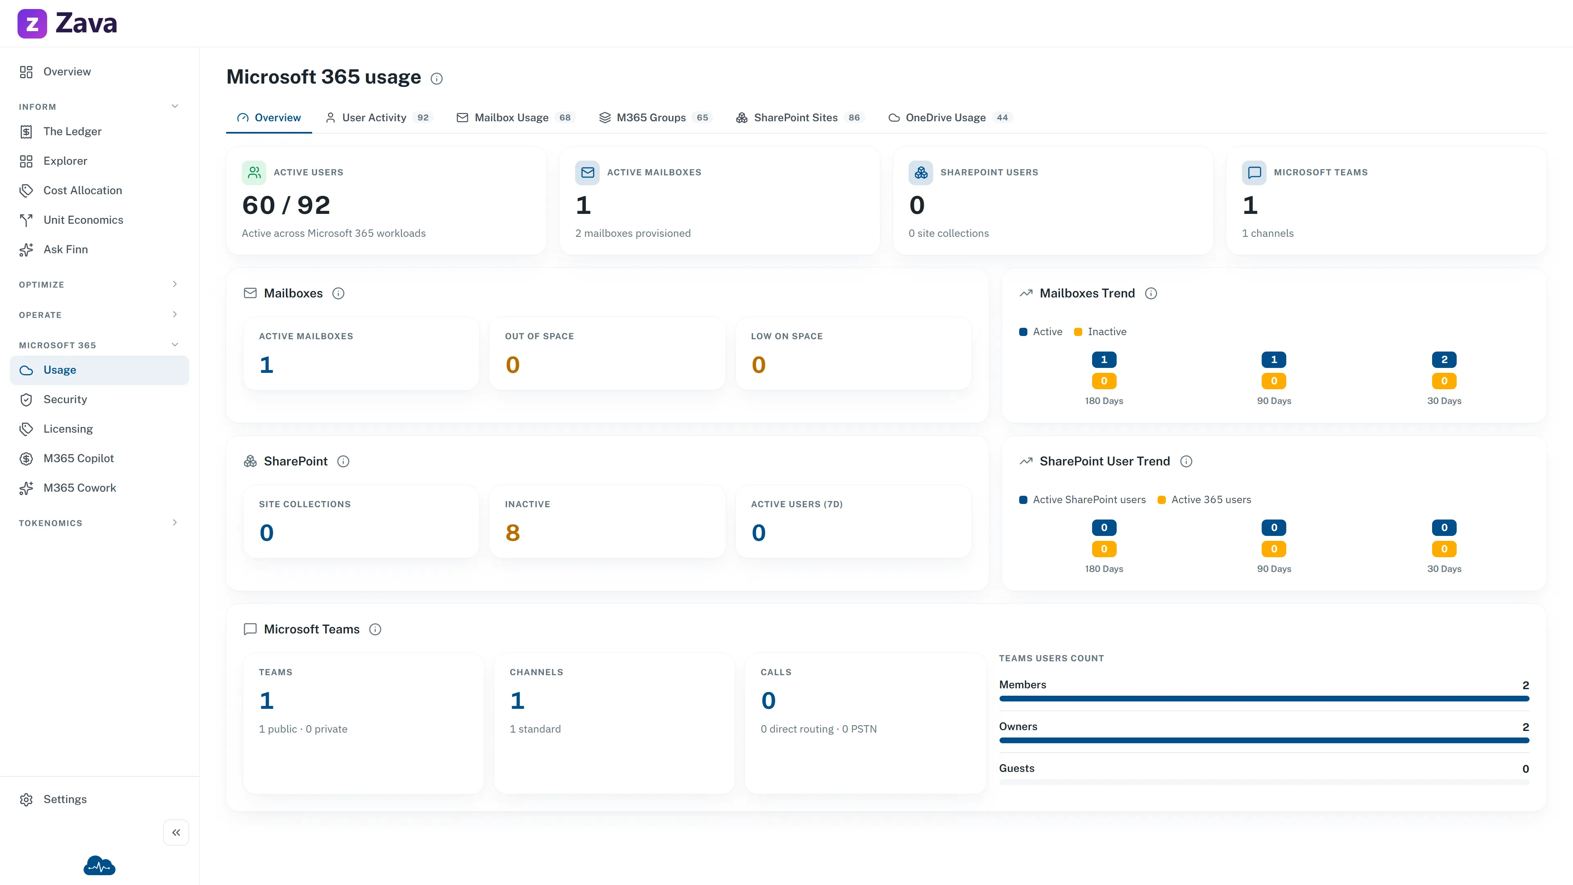Click '1 public · 0 private' text
Image resolution: width=1573 pixels, height=885 pixels.
303,729
